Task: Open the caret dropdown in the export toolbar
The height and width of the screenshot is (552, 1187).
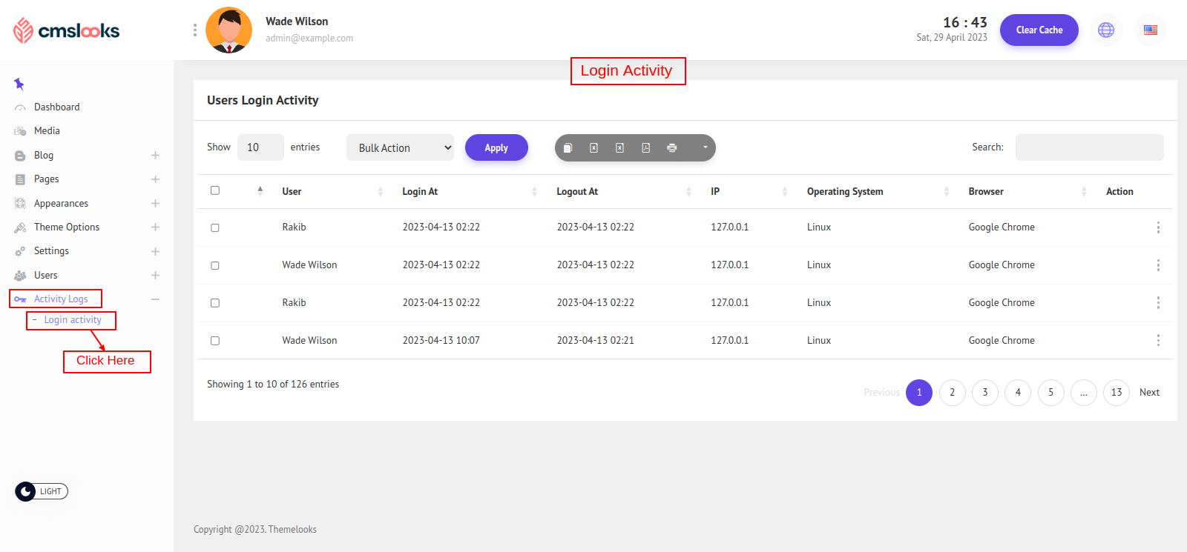Action: pos(705,147)
